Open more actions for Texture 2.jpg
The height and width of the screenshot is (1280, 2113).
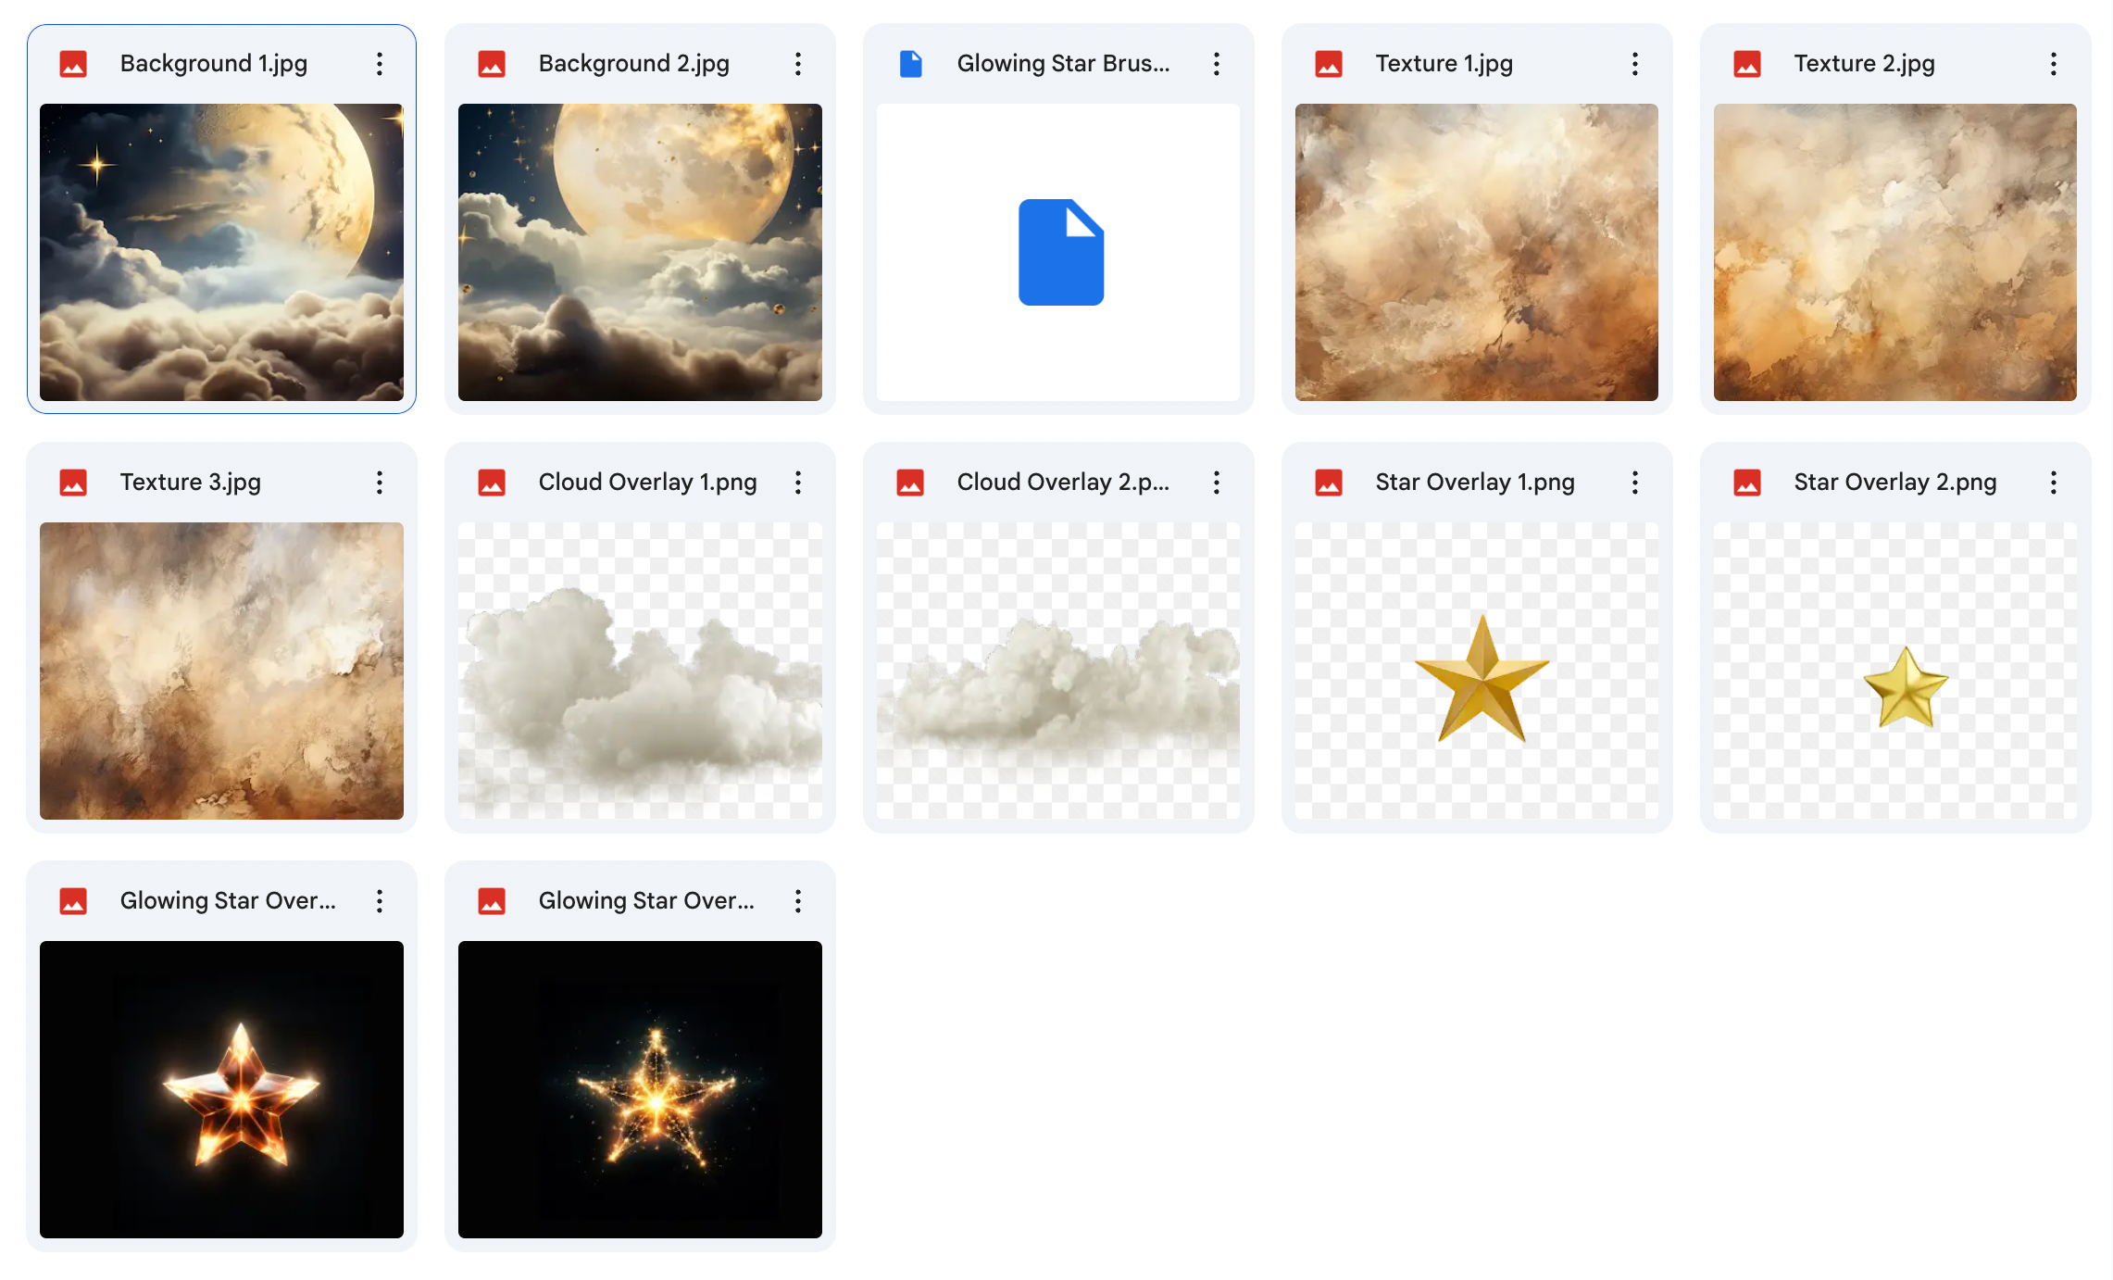(2054, 64)
